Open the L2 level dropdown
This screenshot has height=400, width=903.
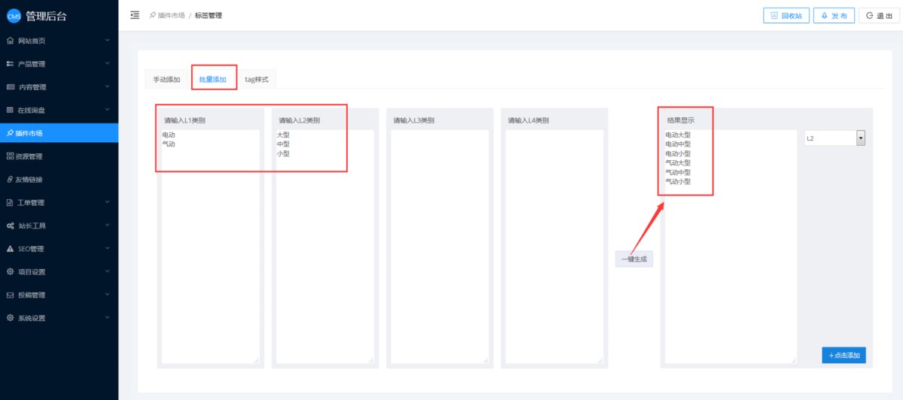[835, 138]
